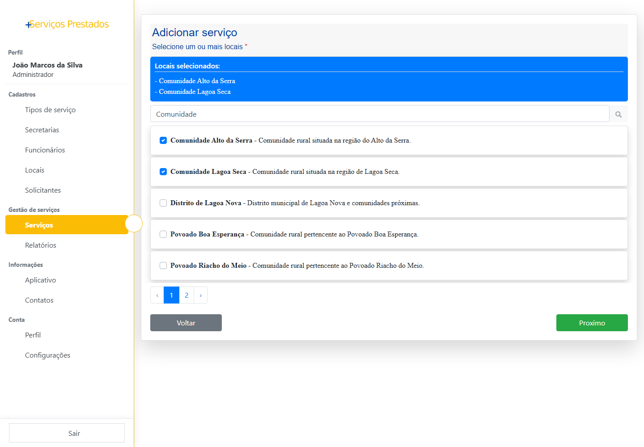Open Perfil under Conta section
This screenshot has width=644, height=447.
(x=33, y=335)
